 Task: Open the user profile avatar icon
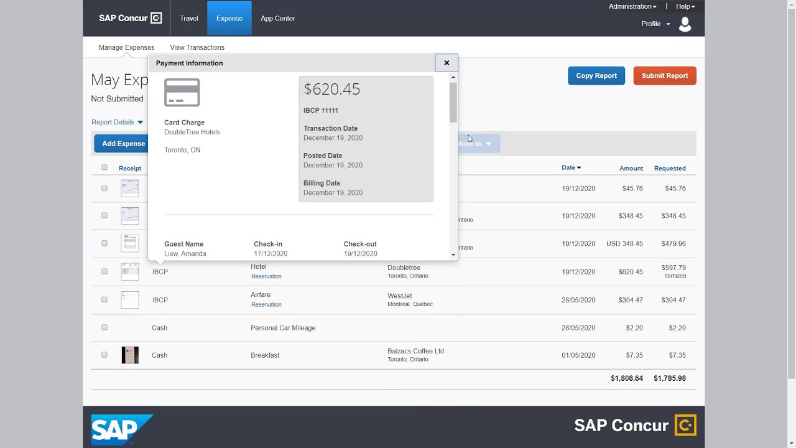[685, 24]
